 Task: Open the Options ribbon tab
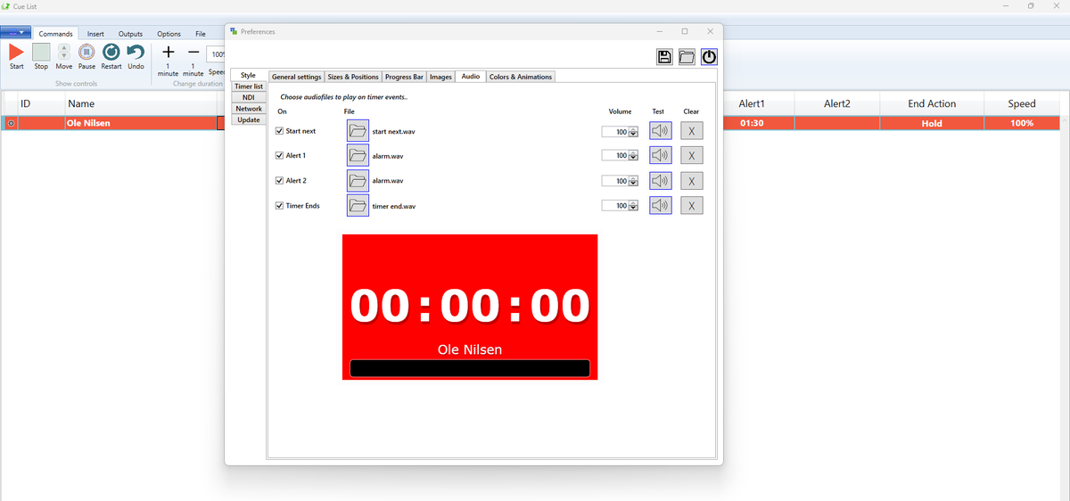click(x=169, y=34)
